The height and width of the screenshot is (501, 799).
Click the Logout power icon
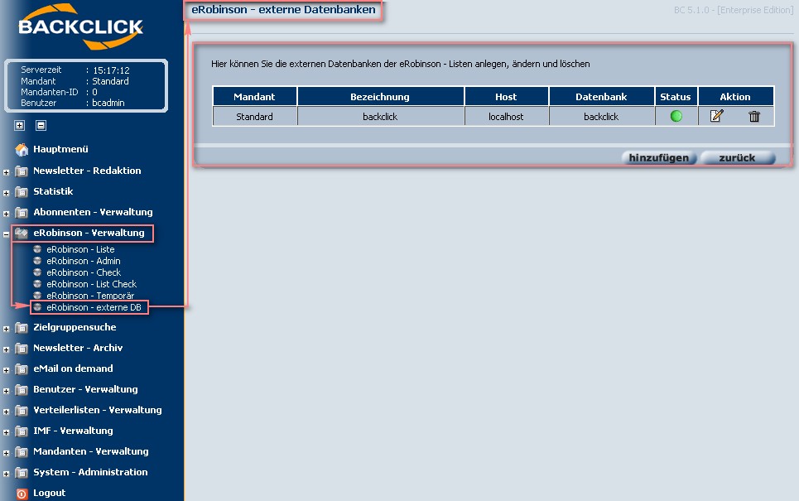[x=22, y=494]
